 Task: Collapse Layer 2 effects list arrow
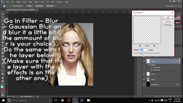point(180,61)
